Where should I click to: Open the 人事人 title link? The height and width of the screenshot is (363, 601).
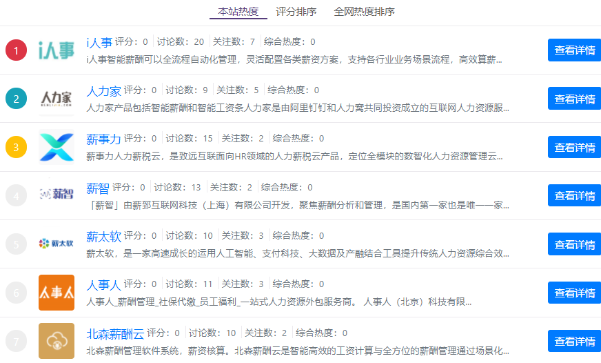(103, 285)
